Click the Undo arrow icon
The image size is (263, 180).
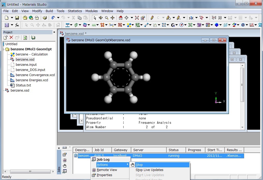53,18
